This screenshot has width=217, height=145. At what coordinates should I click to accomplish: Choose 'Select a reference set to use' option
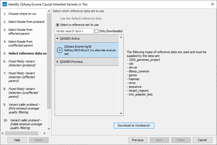click(x=57, y=25)
